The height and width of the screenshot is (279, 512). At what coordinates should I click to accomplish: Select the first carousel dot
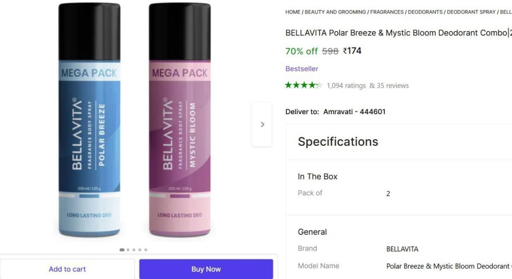tap(122, 250)
